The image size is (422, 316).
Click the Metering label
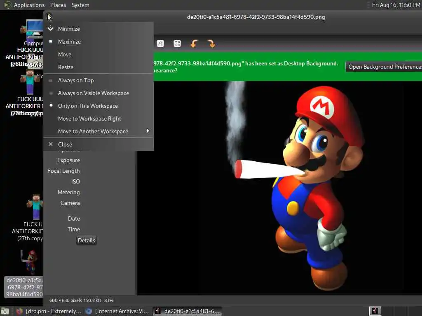[69, 193]
